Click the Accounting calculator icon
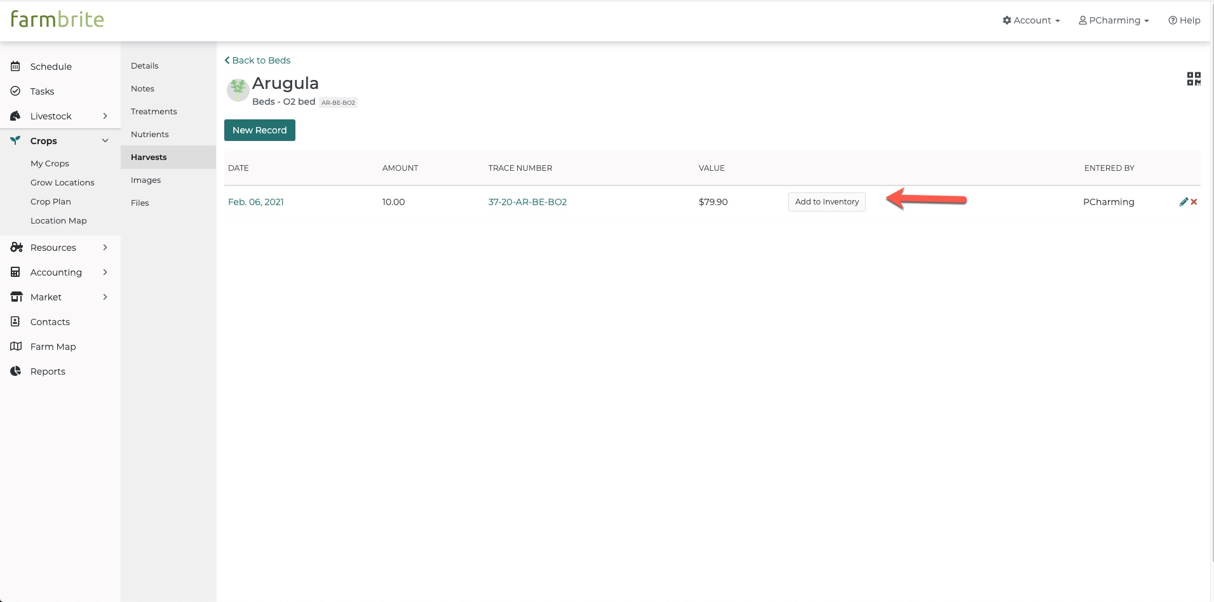This screenshot has width=1214, height=602. click(x=15, y=272)
